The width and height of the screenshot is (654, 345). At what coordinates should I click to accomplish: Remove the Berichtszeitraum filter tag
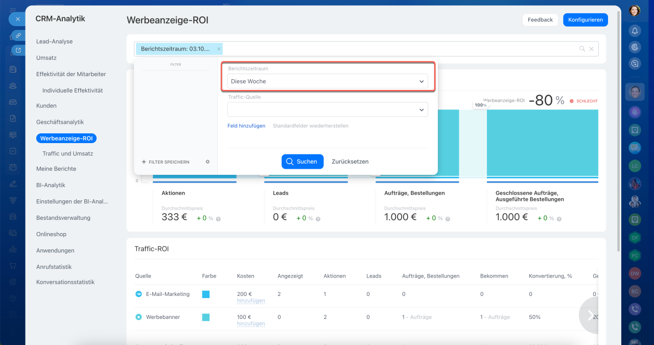(x=219, y=49)
